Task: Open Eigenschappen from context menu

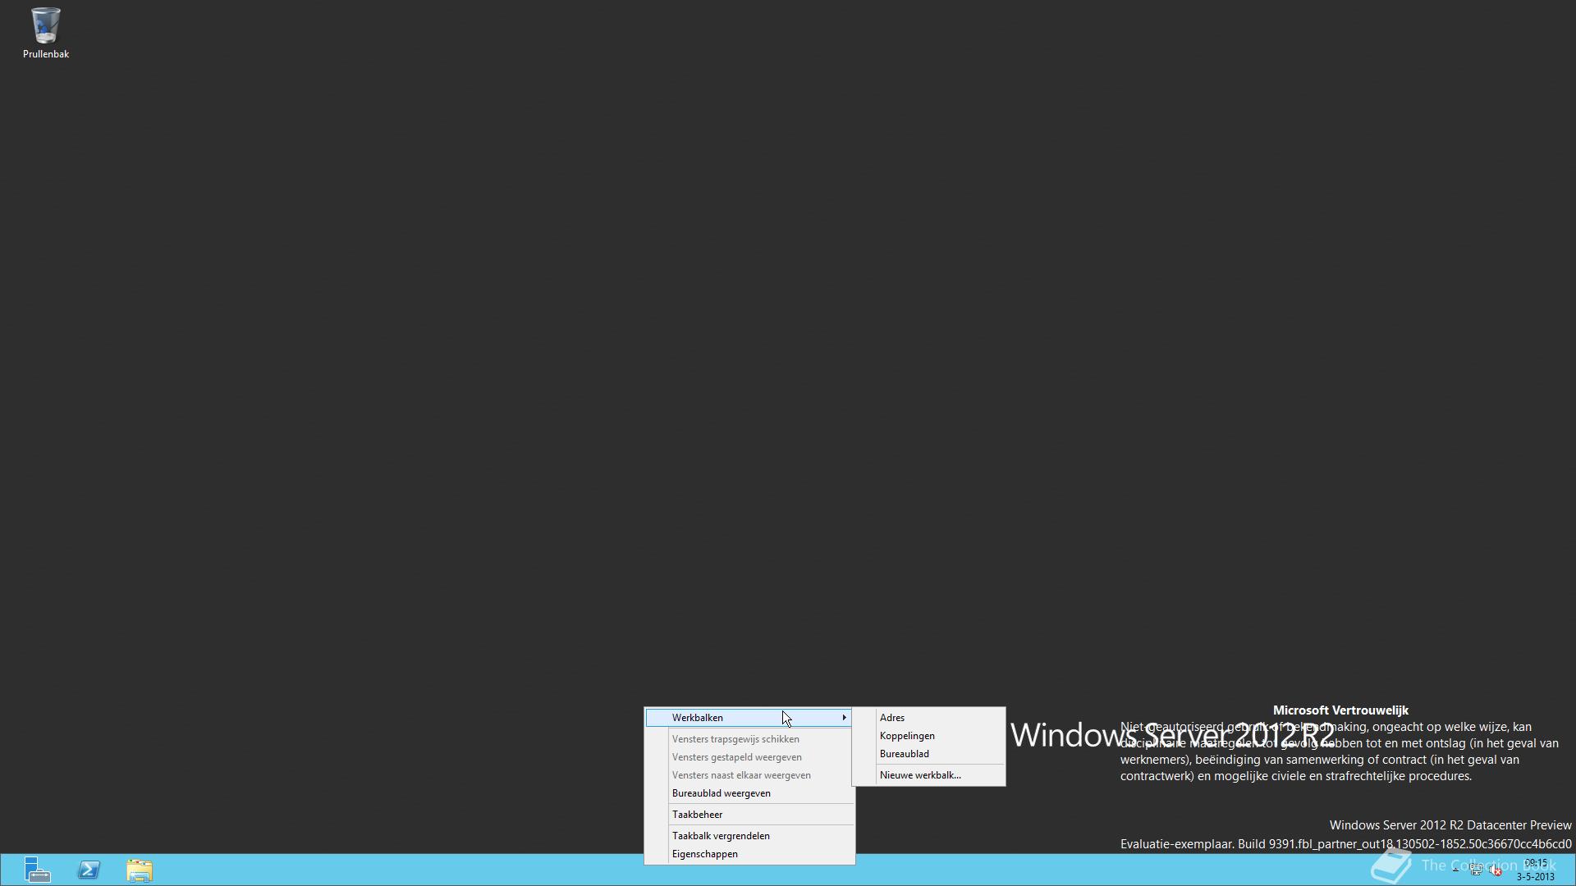Action: (x=704, y=854)
